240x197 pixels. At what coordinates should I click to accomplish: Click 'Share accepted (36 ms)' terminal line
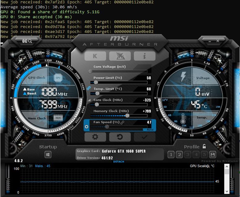[36, 17]
